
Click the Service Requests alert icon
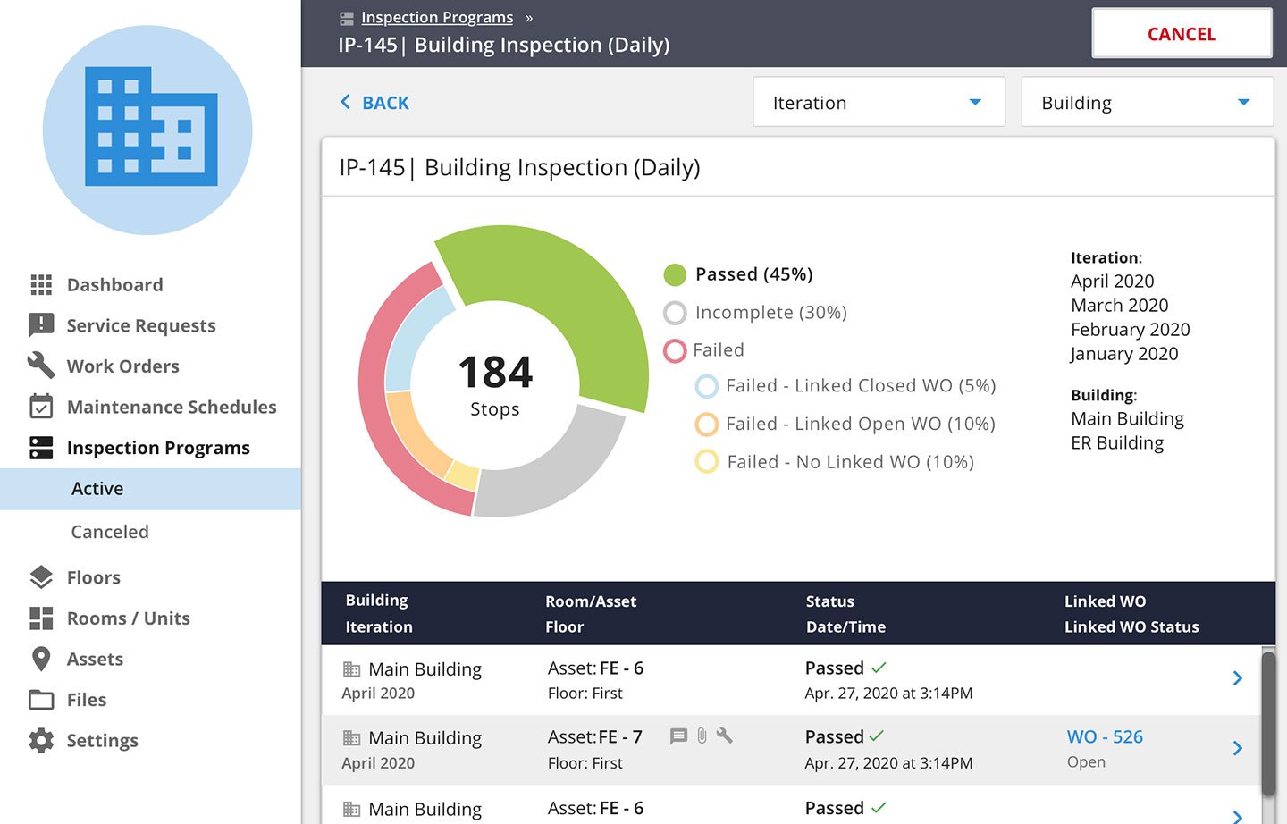pos(40,325)
